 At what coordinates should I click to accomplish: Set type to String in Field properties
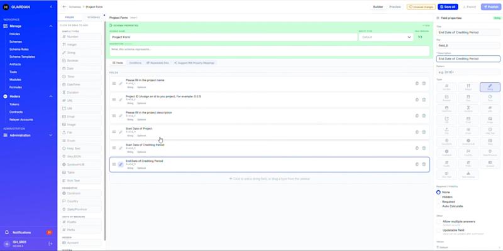coord(490,87)
